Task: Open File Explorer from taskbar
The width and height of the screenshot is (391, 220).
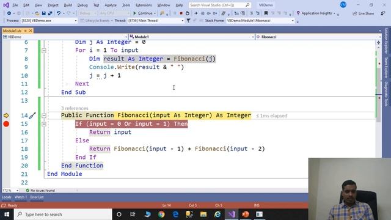Action: pyautogui.click(x=203, y=215)
